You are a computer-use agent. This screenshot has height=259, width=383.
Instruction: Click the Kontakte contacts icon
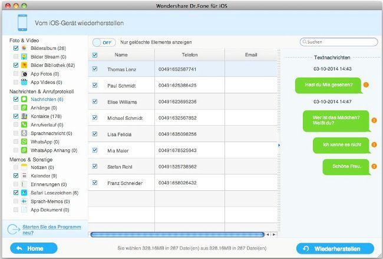coord(24,116)
